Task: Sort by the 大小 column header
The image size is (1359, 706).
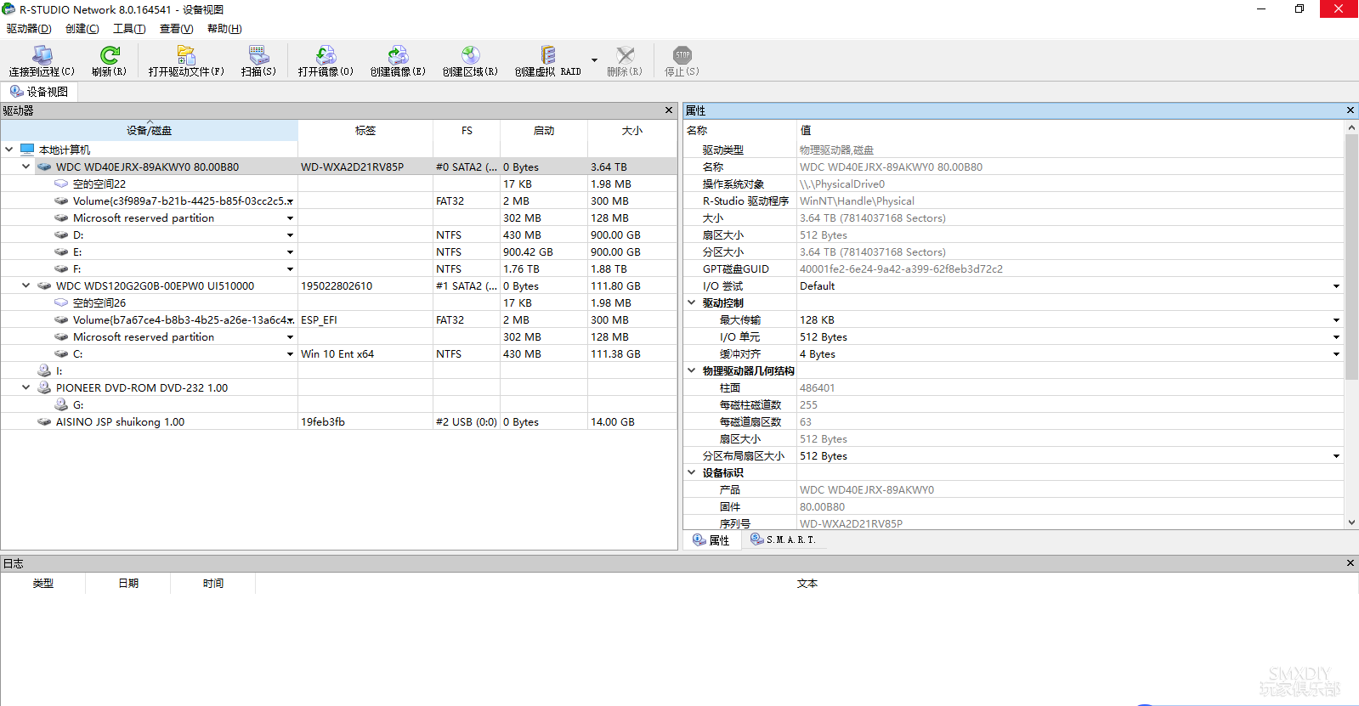Action: click(631, 131)
